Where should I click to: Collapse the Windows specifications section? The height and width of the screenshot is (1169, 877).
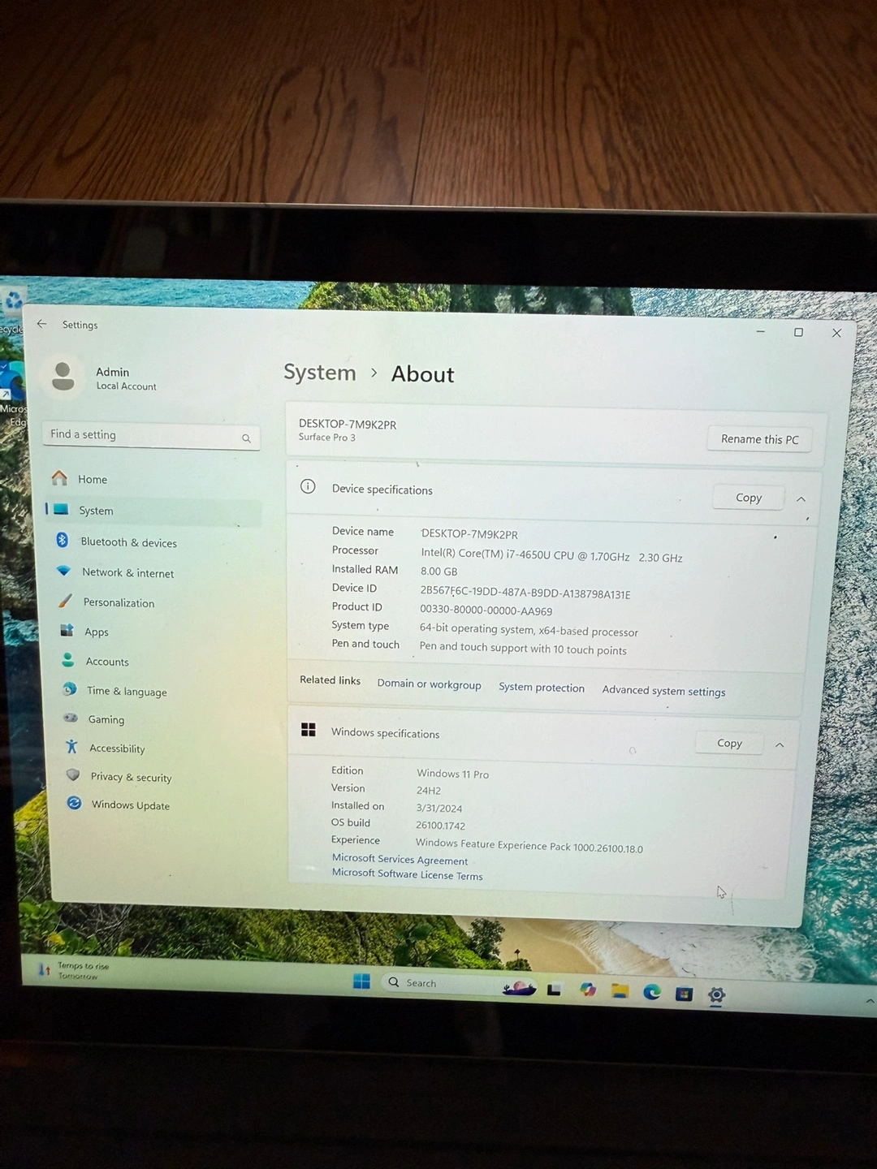(x=780, y=744)
